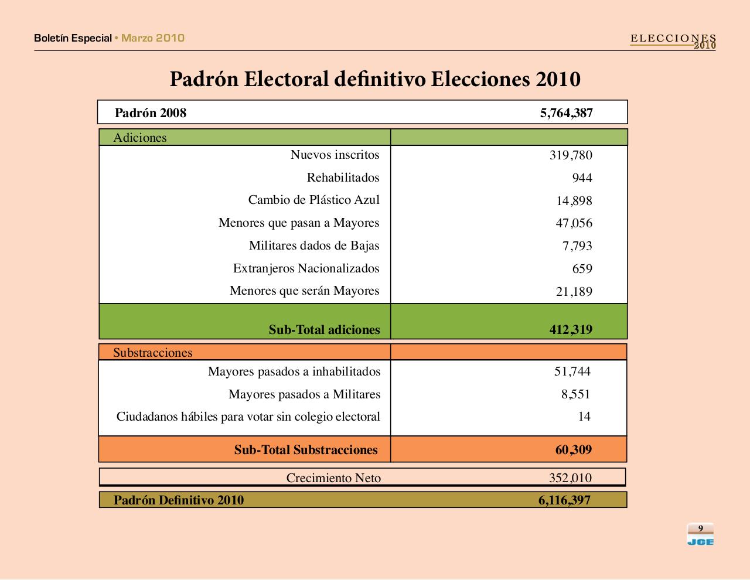Click the Crecimiento Neto value 352,010
750x580 pixels.
(x=570, y=478)
